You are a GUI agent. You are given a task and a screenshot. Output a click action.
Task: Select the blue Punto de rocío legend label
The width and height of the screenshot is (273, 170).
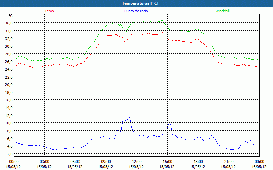136,11
